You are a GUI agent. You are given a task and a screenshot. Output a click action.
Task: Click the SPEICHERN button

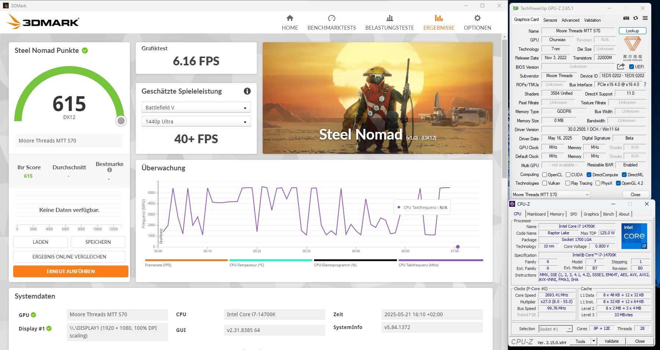pyautogui.click(x=98, y=242)
